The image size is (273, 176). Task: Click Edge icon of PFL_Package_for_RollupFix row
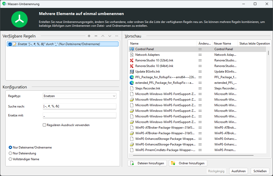132,77
